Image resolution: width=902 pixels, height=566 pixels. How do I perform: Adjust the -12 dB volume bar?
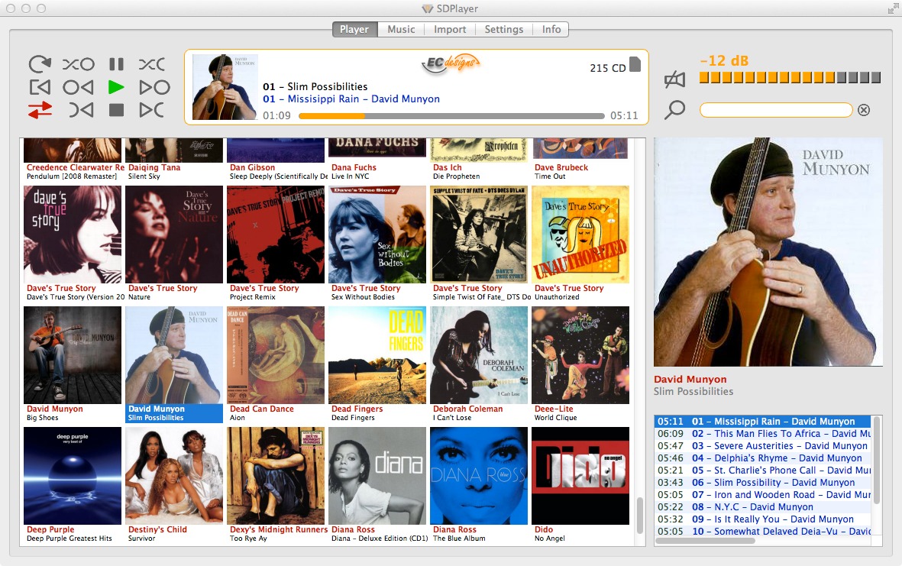[790, 78]
